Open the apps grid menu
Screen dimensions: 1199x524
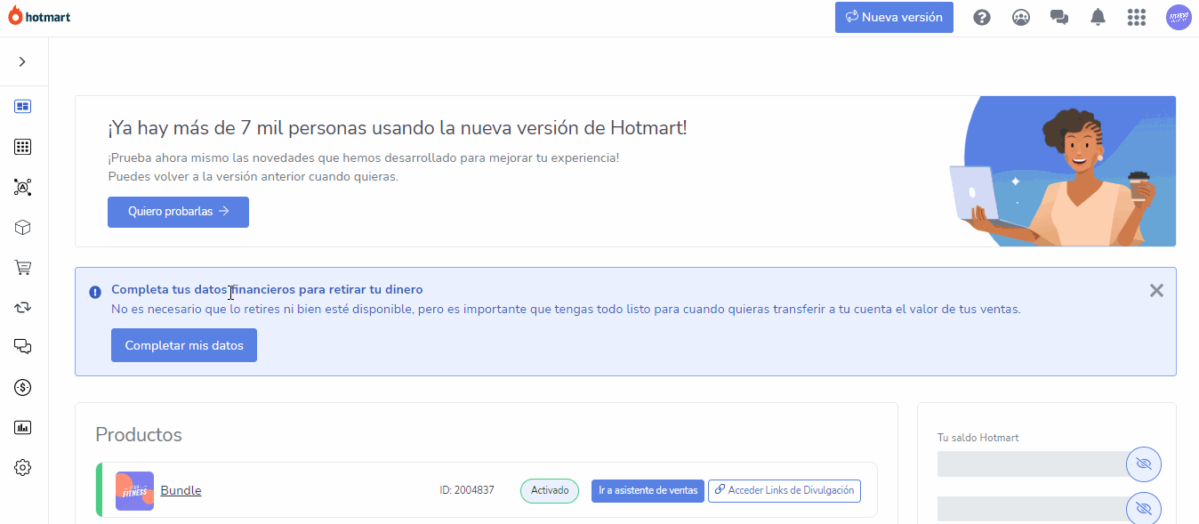click(x=1136, y=17)
